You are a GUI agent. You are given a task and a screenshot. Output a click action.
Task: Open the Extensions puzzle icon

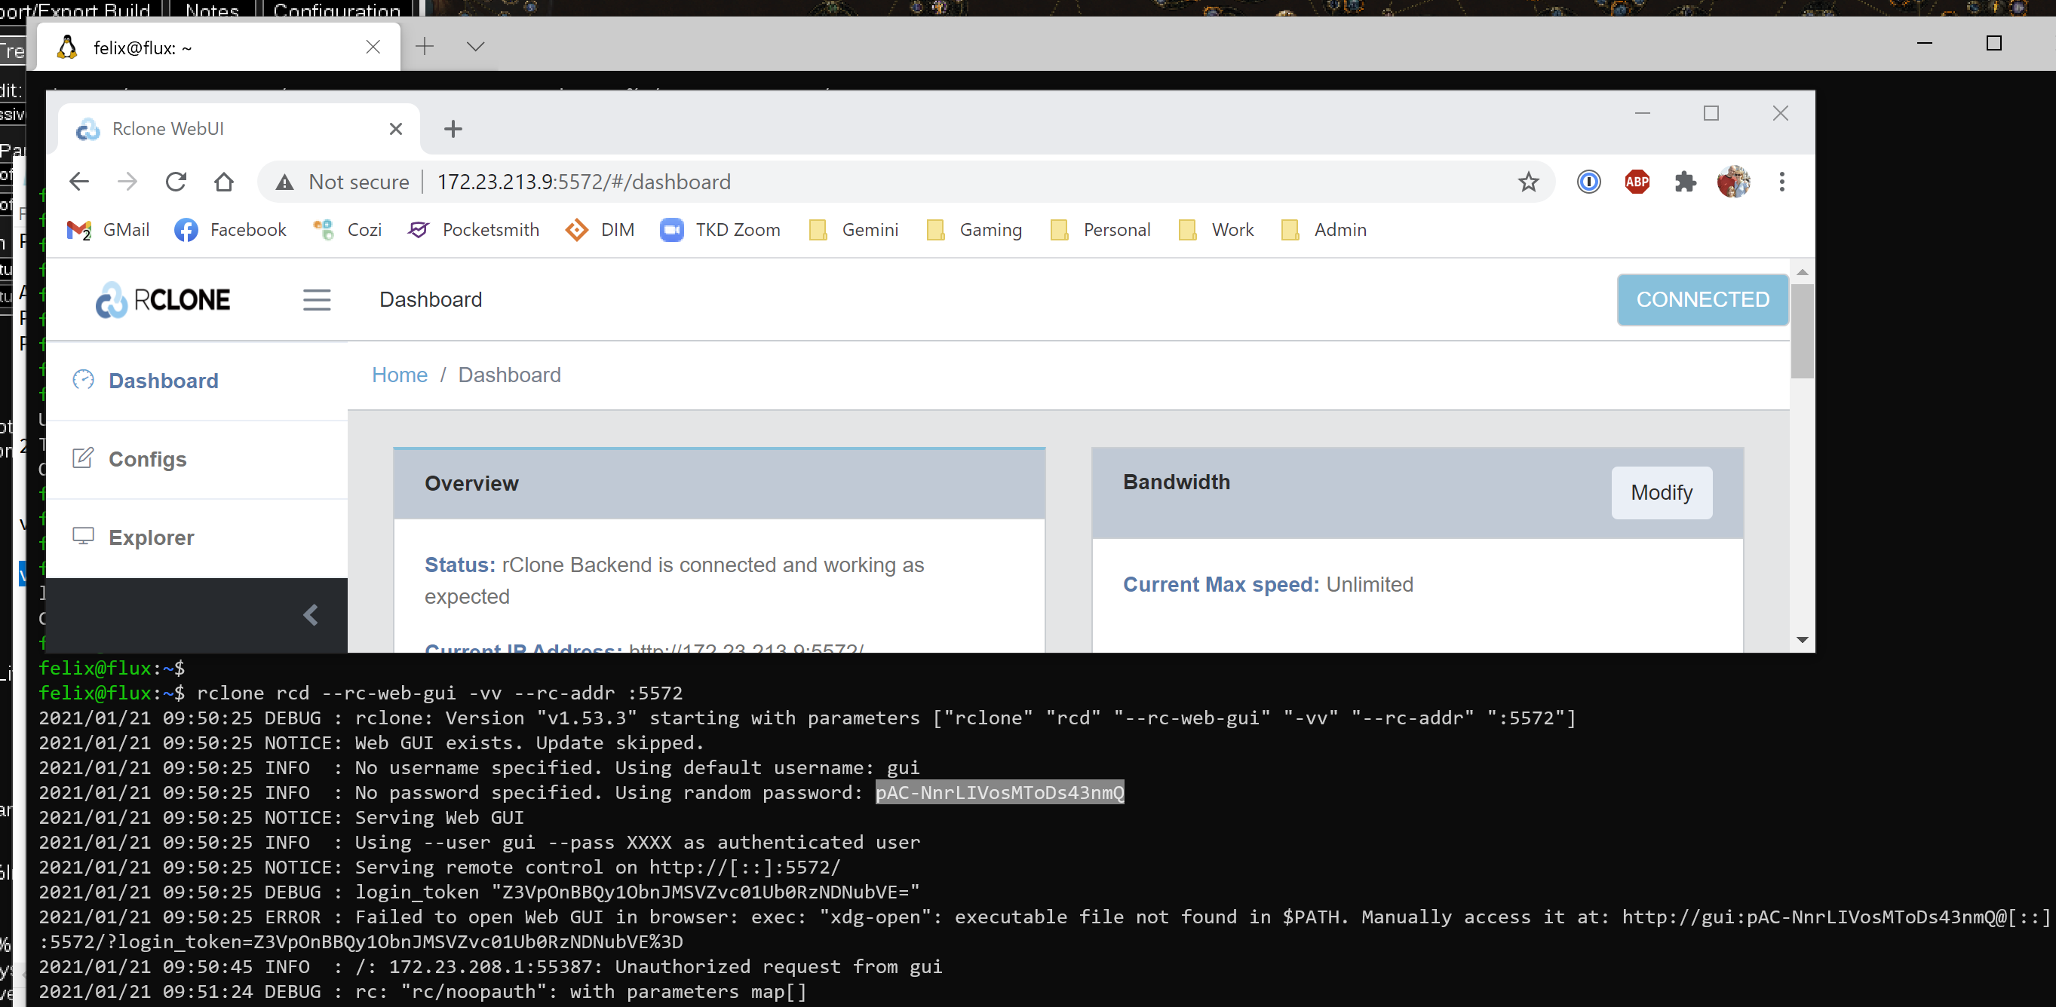pos(1685,182)
